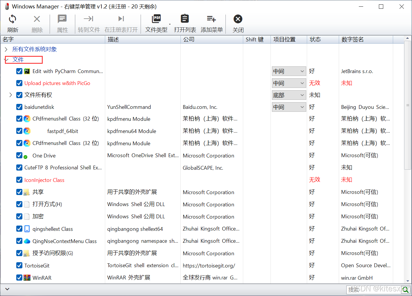Screen dimensions: 412x296
Task: Uncheck CuteFTP 8 Professional Shell checkbox
Action: click(x=19, y=167)
